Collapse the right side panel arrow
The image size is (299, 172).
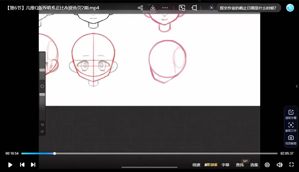[x=297, y=86]
